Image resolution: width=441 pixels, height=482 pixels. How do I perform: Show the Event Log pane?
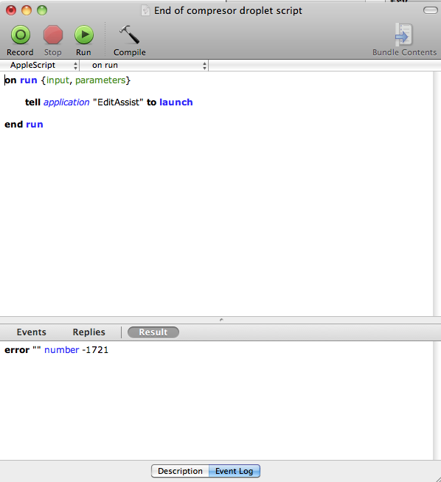click(235, 471)
